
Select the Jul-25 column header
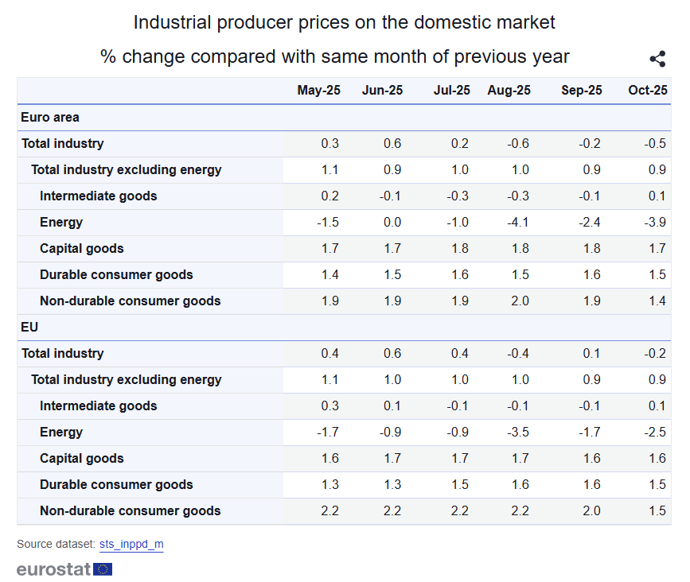pyautogui.click(x=451, y=91)
